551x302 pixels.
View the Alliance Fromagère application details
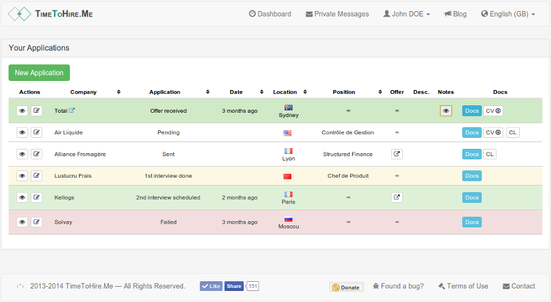22,154
